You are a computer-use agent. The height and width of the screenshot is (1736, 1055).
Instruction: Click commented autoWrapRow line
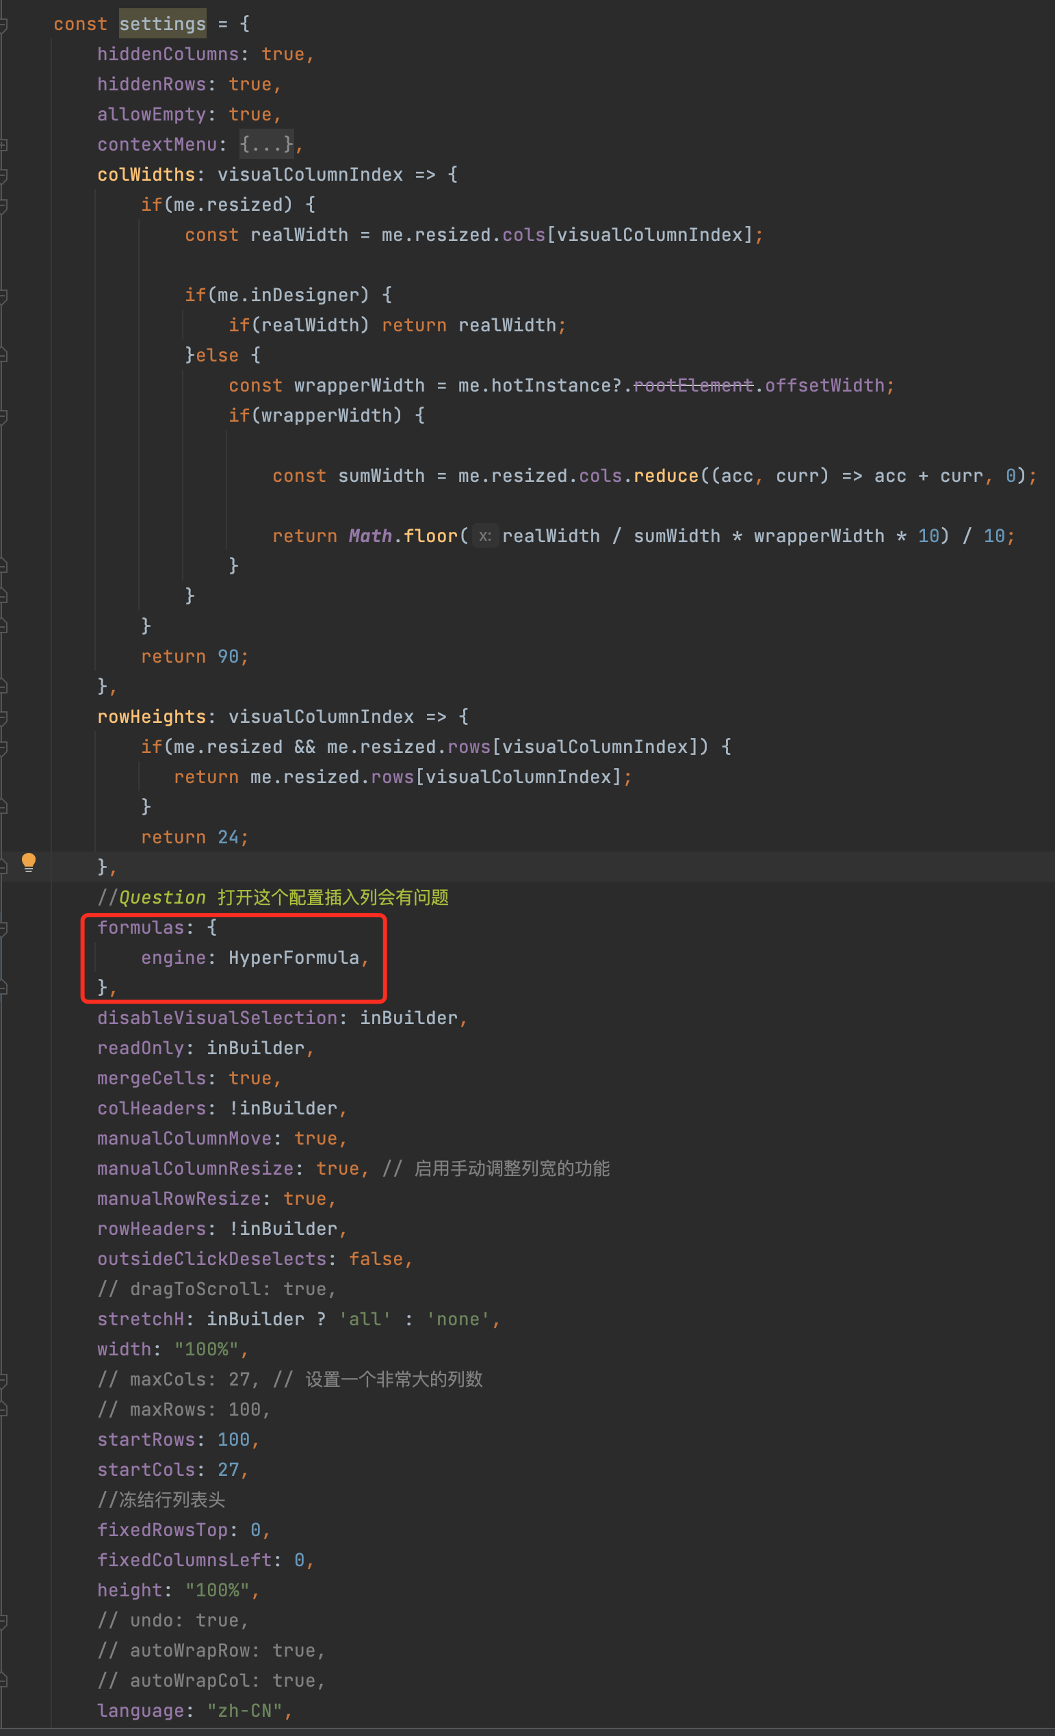(x=211, y=1650)
